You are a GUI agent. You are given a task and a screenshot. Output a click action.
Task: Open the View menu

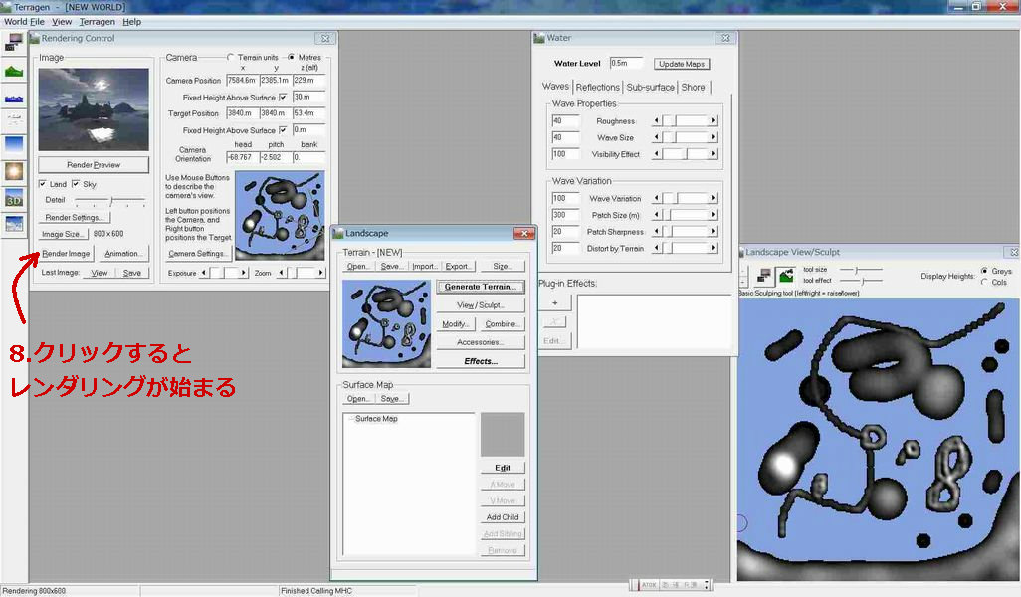pyautogui.click(x=62, y=22)
